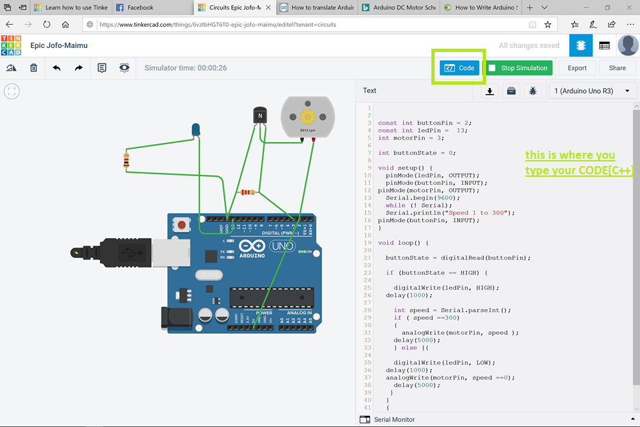This screenshot has width=640, height=427.
Task: Open a new browser tab
Action: pos(530,7)
